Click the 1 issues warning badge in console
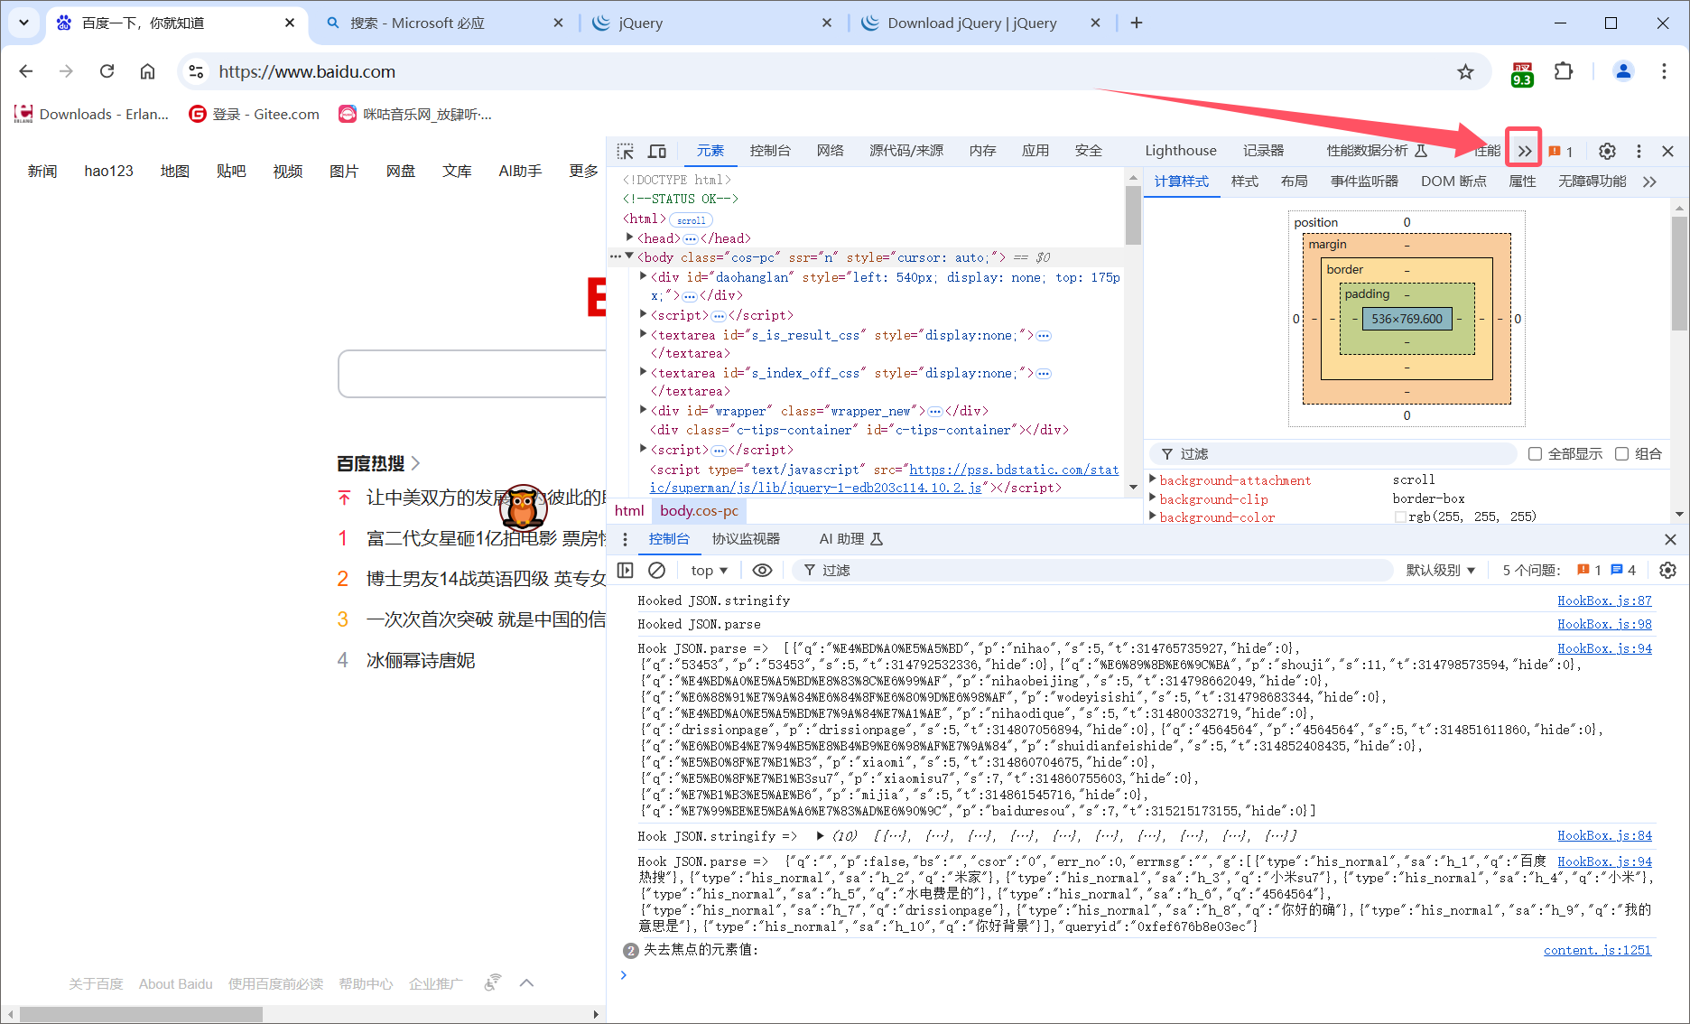 click(x=1589, y=570)
